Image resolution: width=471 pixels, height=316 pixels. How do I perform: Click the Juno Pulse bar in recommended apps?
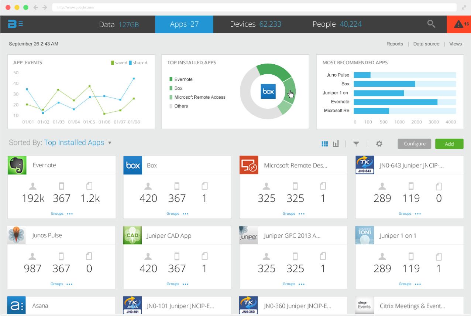coord(362,75)
